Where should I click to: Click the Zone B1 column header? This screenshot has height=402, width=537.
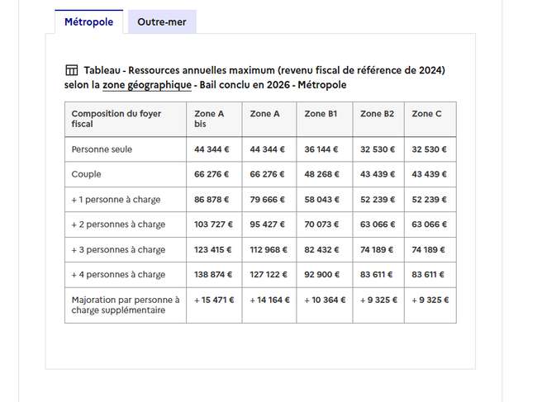[325, 119]
